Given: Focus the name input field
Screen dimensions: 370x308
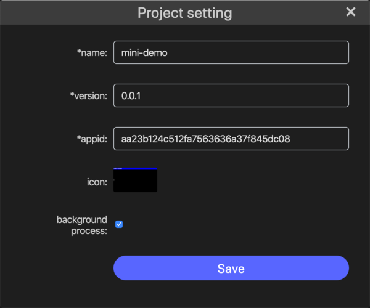Looking at the screenshot, I should pyautogui.click(x=231, y=52).
